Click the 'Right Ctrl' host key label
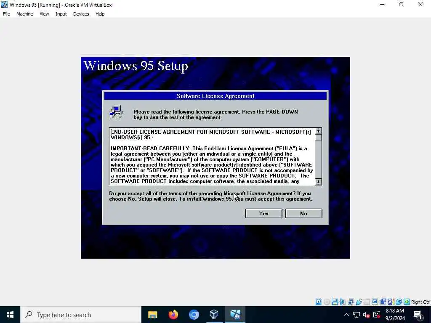Image resolution: width=431 pixels, height=323 pixels. tap(420, 302)
